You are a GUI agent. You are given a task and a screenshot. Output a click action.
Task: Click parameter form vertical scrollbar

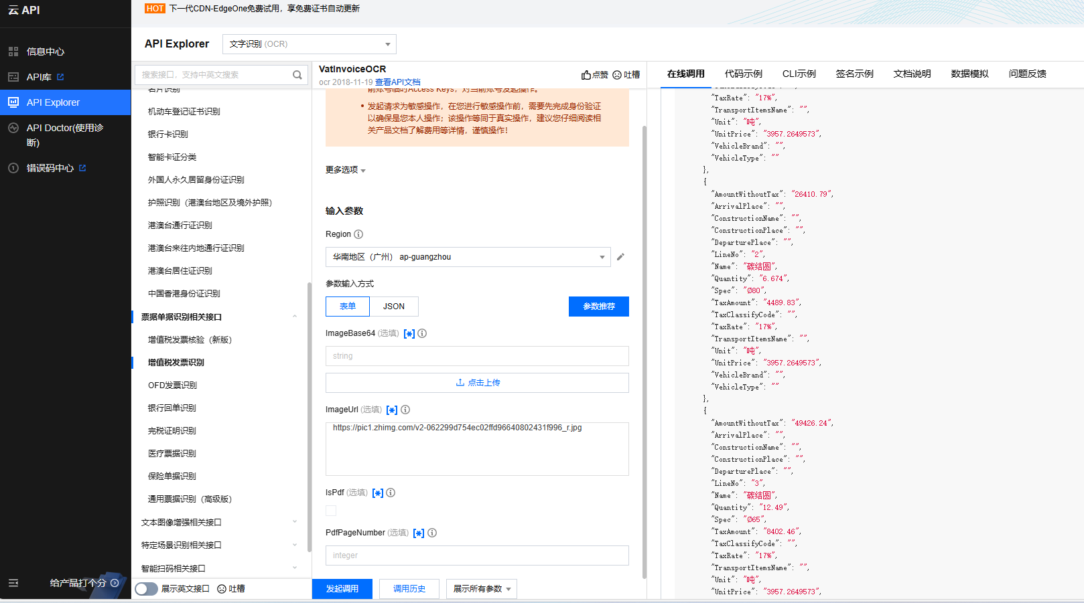pyautogui.click(x=645, y=351)
